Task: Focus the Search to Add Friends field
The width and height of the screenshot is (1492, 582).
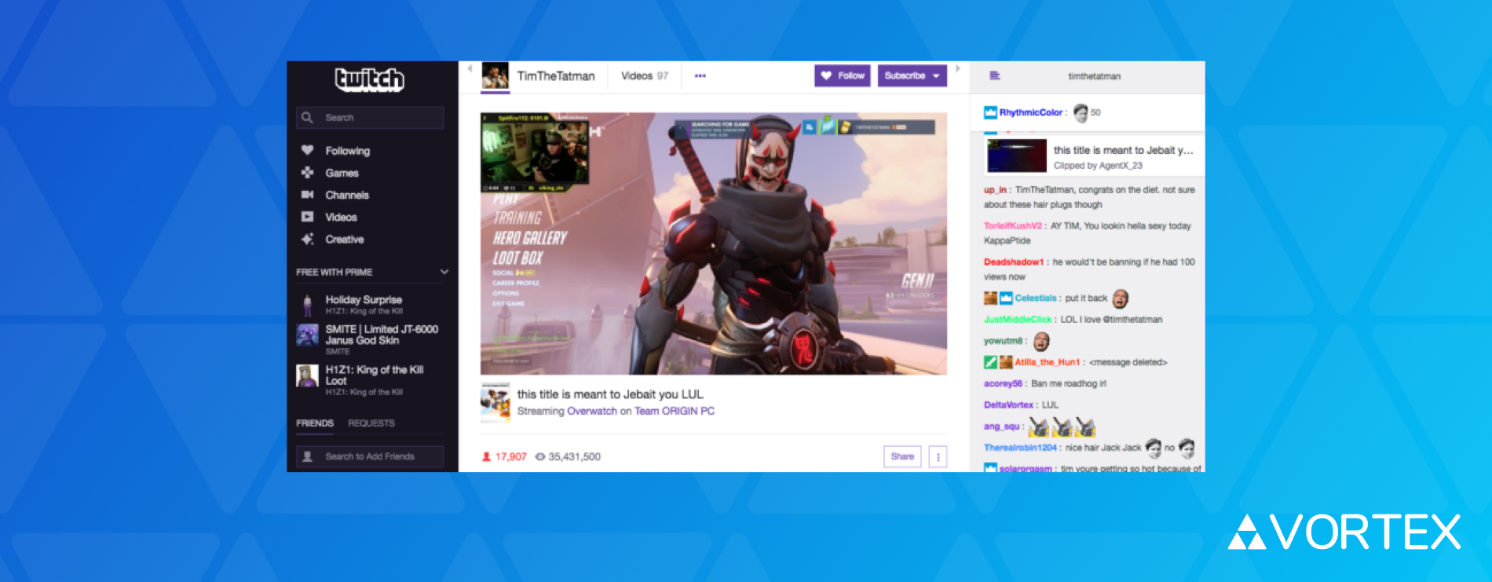Action: pyautogui.click(x=370, y=456)
